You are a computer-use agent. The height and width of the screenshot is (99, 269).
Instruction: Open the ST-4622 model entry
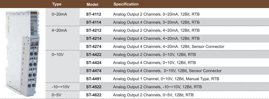coord(94,95)
